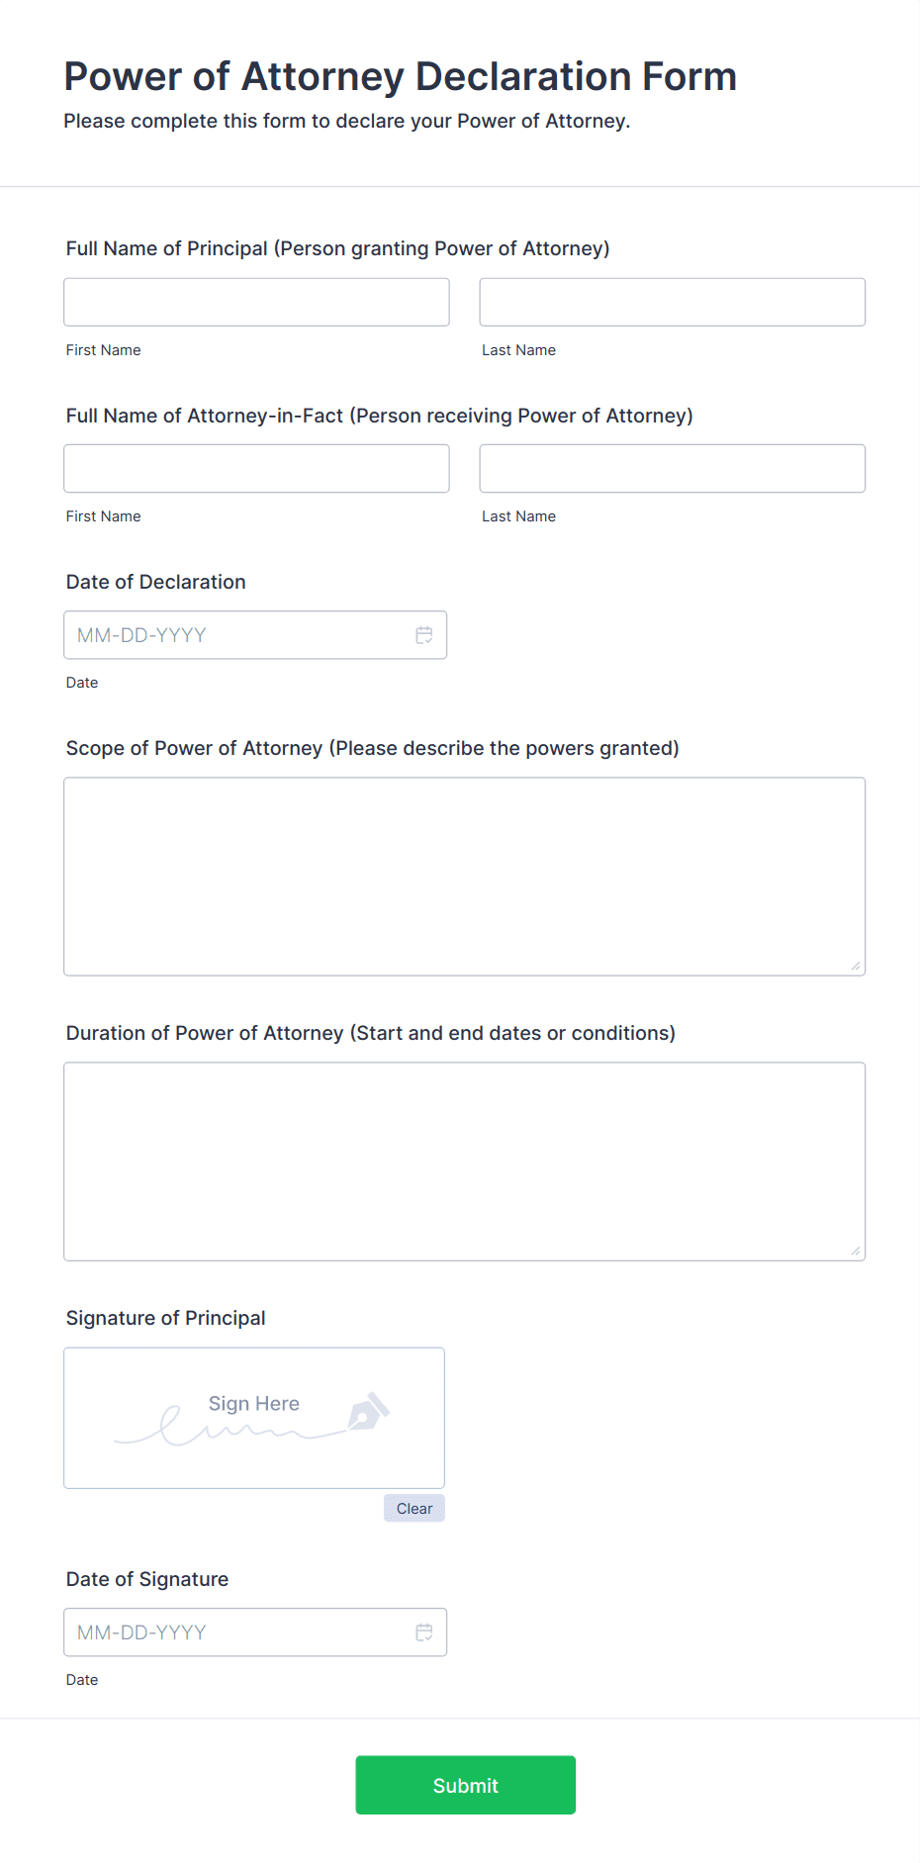Click the Signature of Principal drawing pad
Screen dimensions: 920x1863
click(x=254, y=1418)
